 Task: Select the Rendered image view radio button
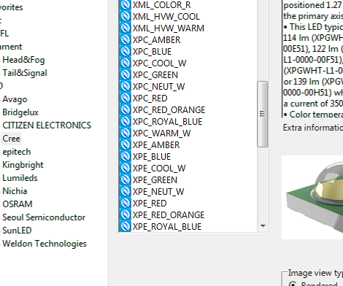pyautogui.click(x=293, y=284)
